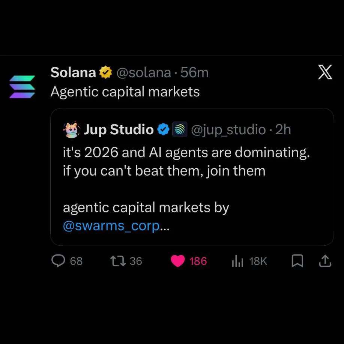Repost the tweet via retweet icon
344x344 pixels.
click(118, 261)
